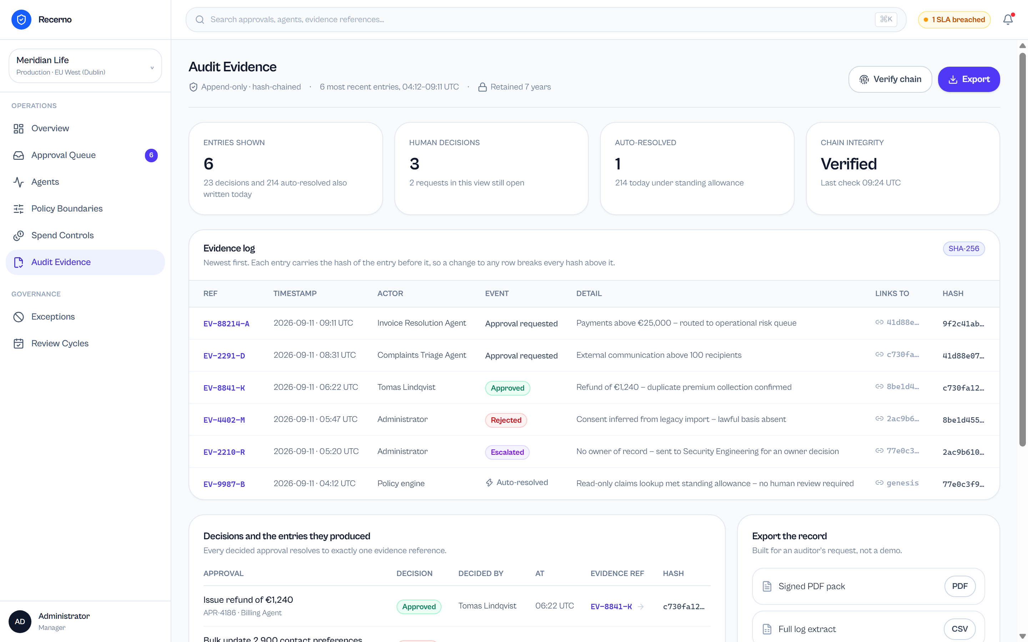Image resolution: width=1028 pixels, height=642 pixels.
Task: Go to Approval Queue in sidebar
Action: 85,156
